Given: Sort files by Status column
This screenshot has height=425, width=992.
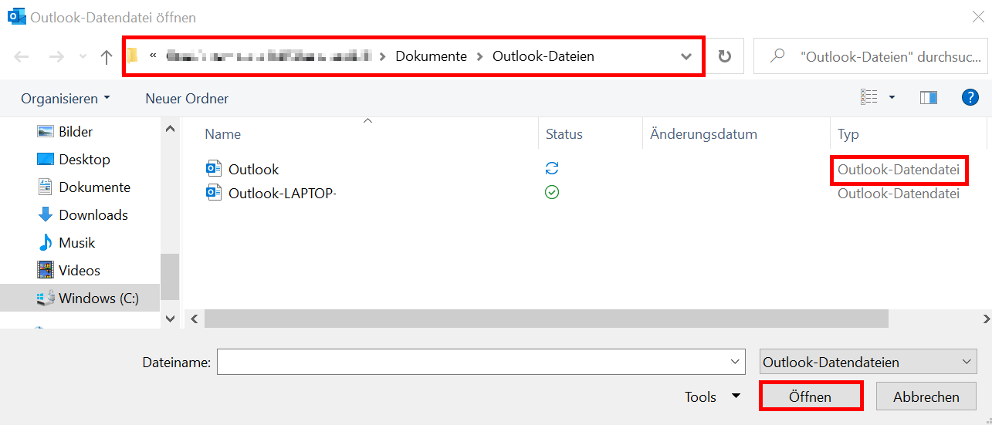Looking at the screenshot, I should [x=564, y=134].
